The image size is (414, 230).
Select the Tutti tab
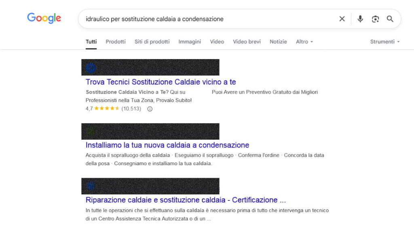(x=91, y=42)
